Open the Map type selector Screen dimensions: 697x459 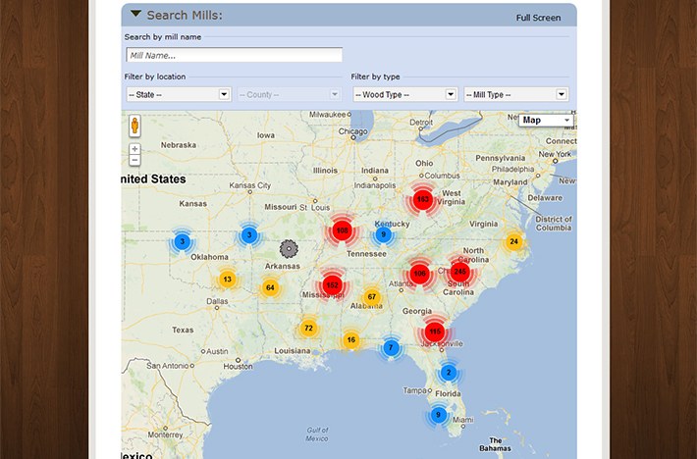click(x=546, y=120)
